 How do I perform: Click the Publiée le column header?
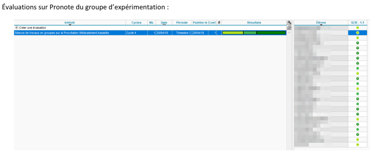click(x=200, y=23)
